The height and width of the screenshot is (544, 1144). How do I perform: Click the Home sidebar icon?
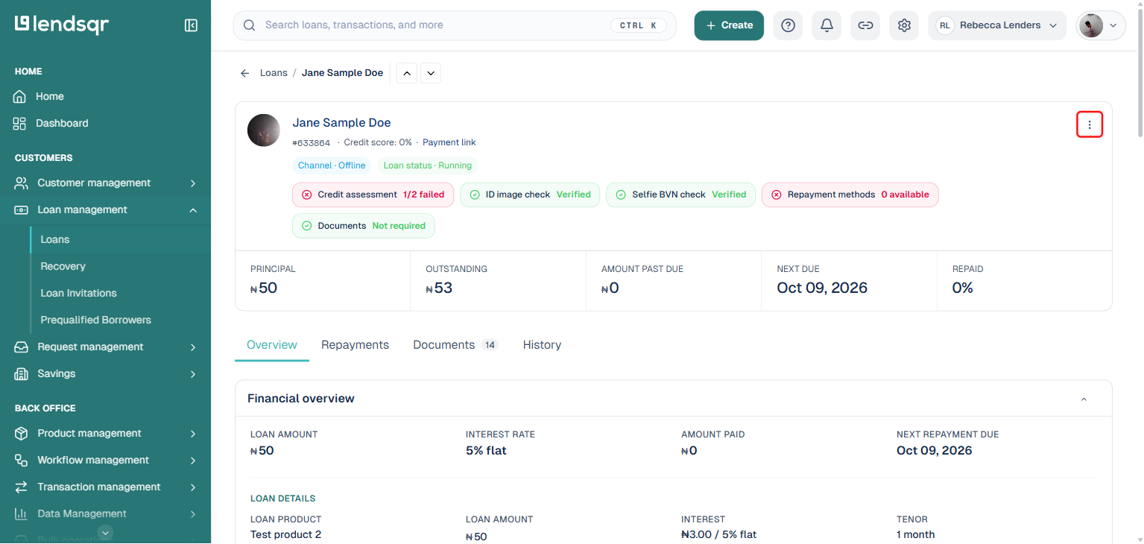20,96
